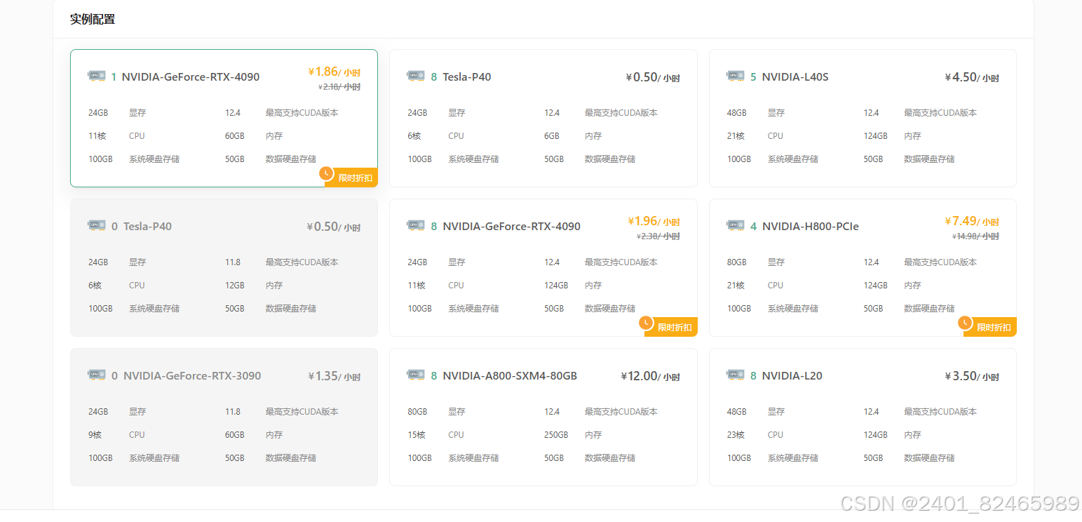Click the ¥1.86/小时 price
Screen dimensions: 1082x522
tap(334, 72)
